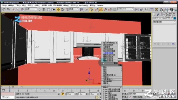Select the Move tool in the toolbar
The image size is (178, 100).
click(x=58, y=10)
